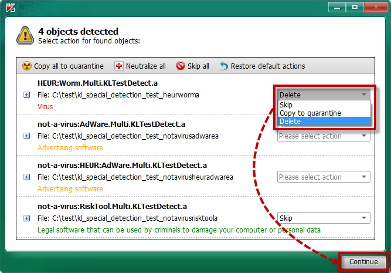Click the yellow warning triangle icon

click(25, 35)
